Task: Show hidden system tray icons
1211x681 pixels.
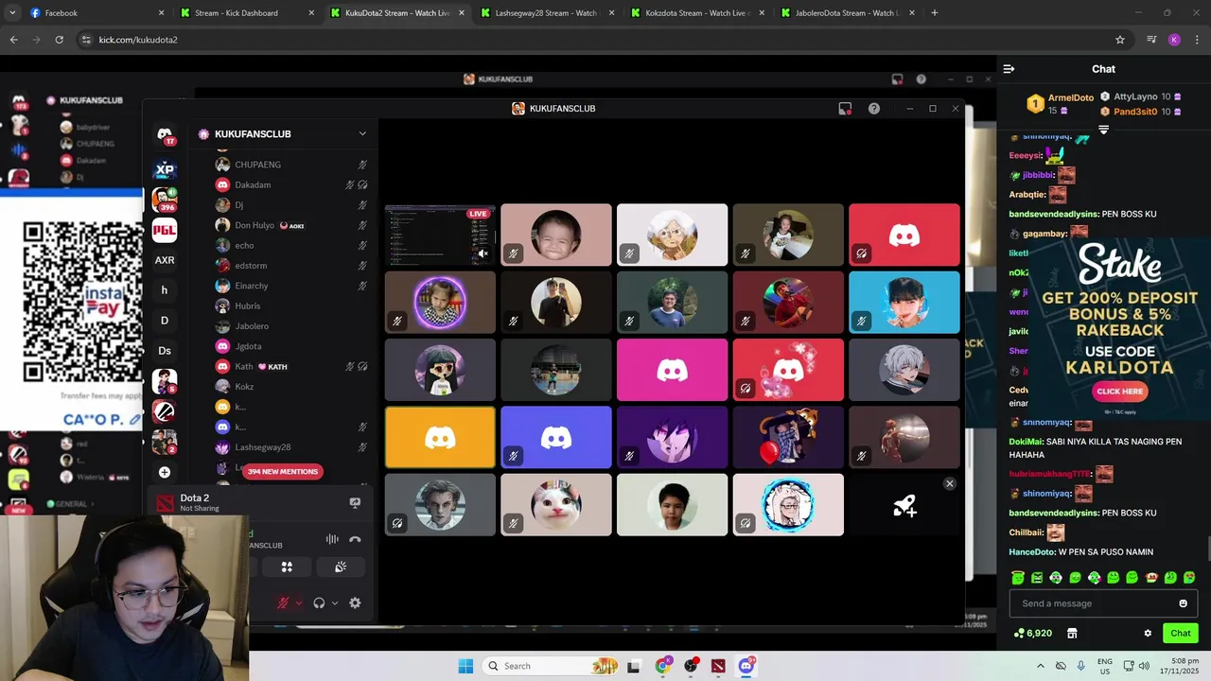Action: [1041, 666]
